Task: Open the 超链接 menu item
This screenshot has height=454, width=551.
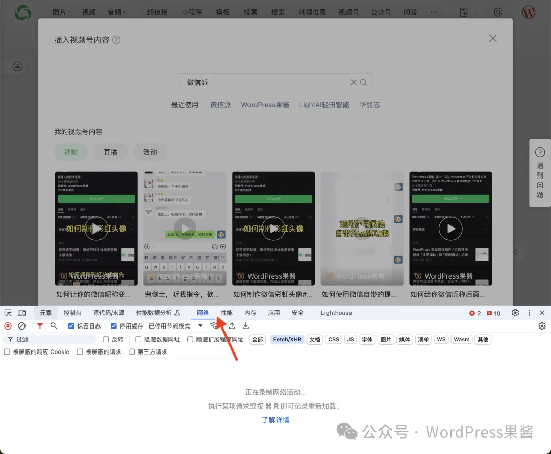Action: point(157,12)
